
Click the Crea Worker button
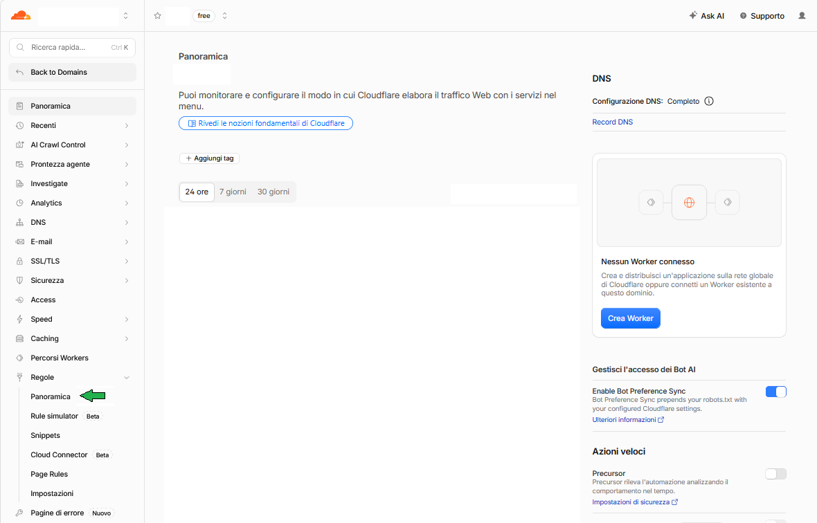pyautogui.click(x=631, y=318)
